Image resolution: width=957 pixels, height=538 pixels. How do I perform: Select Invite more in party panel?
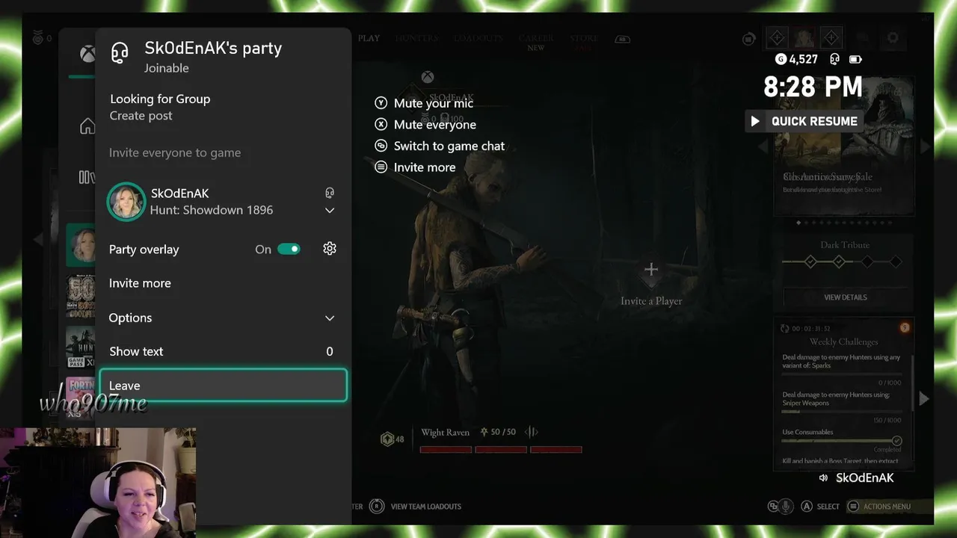223,283
